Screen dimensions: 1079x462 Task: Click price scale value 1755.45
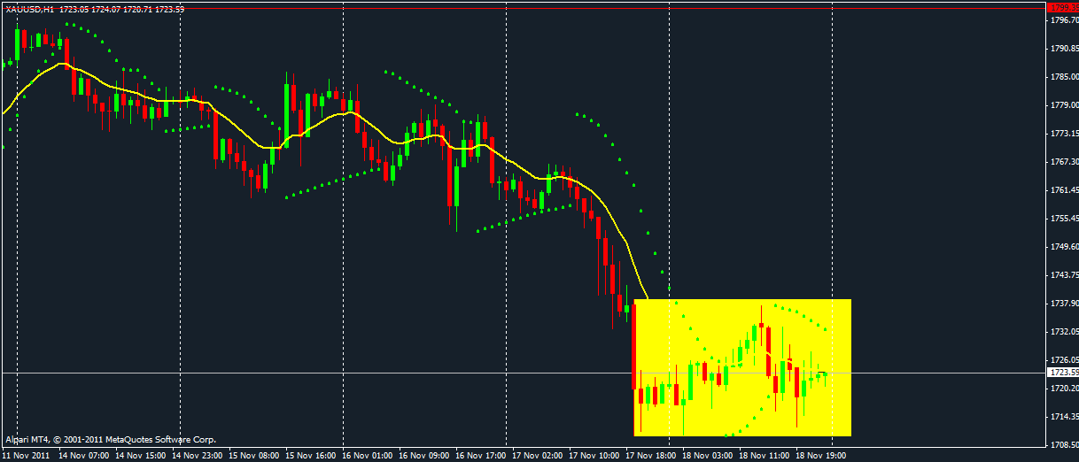pyautogui.click(x=1063, y=218)
